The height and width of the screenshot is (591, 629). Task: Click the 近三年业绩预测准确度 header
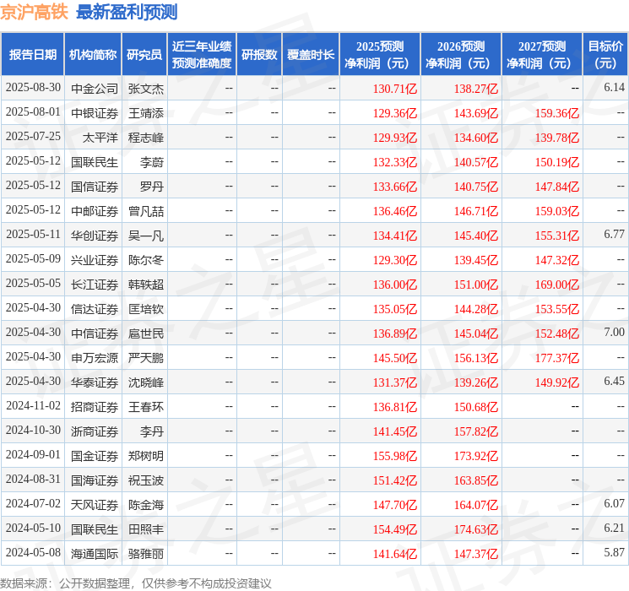point(202,55)
